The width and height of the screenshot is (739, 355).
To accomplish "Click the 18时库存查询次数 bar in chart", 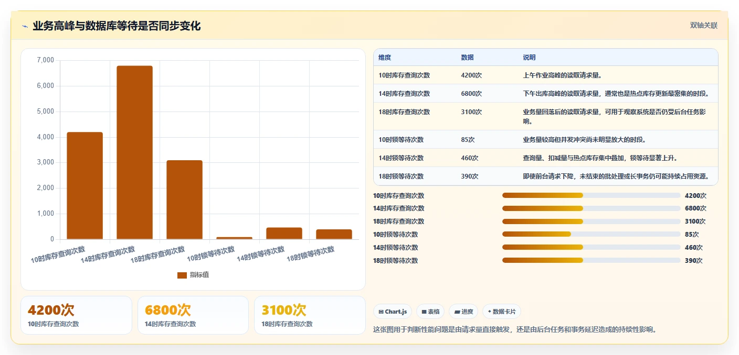I will [x=184, y=199].
